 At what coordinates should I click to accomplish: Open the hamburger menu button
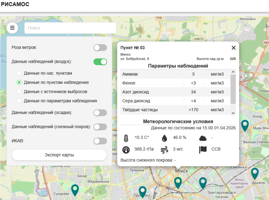click(x=12, y=28)
